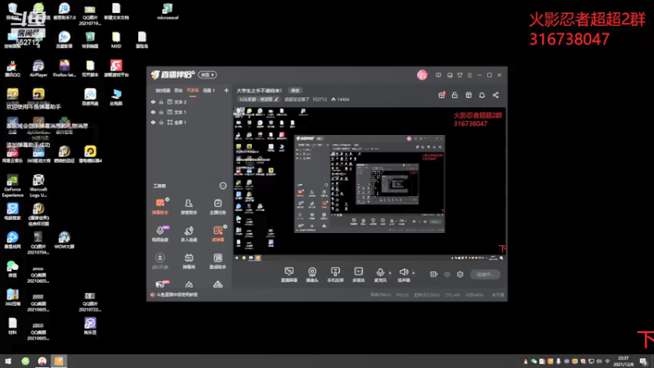Screen dimensions: 654x368
Task: Click the speaker 扬声器 icon
Action: pos(403,272)
